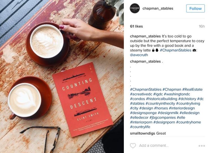The height and width of the screenshot is (153, 211).
Task: Follow the chapman_stables account
Action: 195,8
